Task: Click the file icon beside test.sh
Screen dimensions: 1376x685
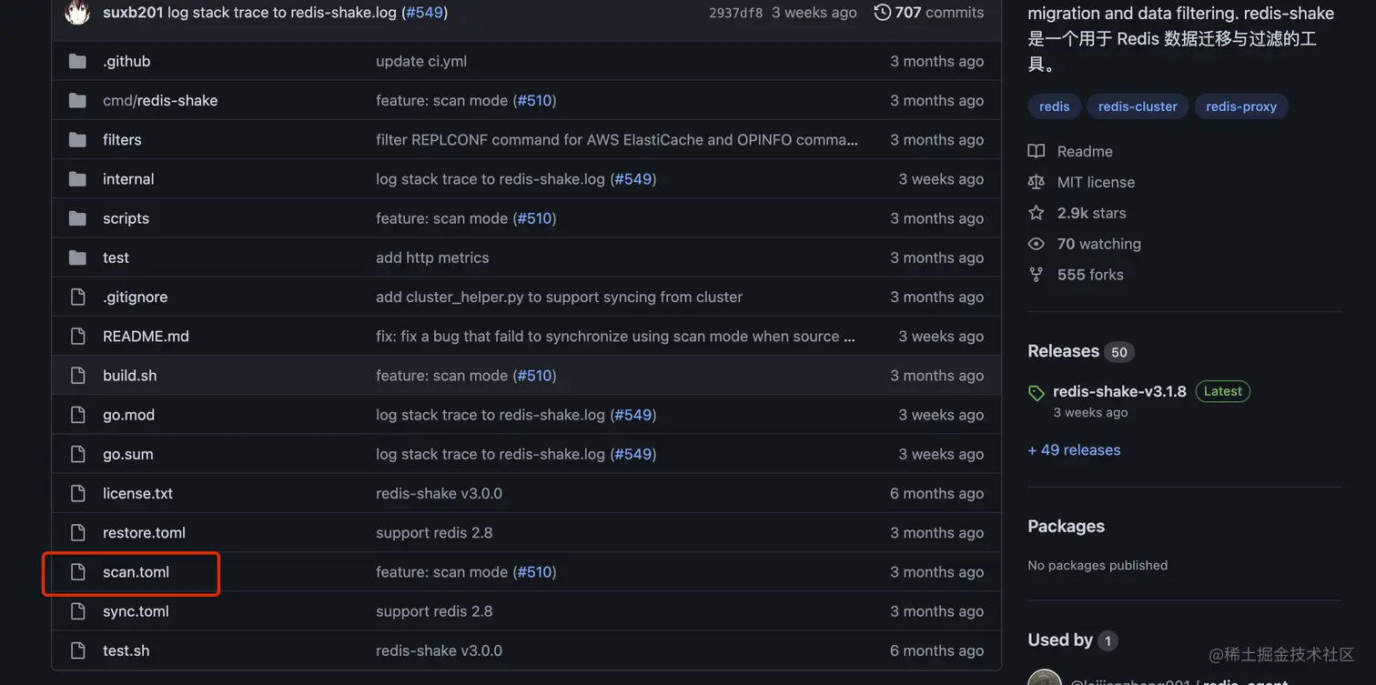Action: tap(77, 650)
